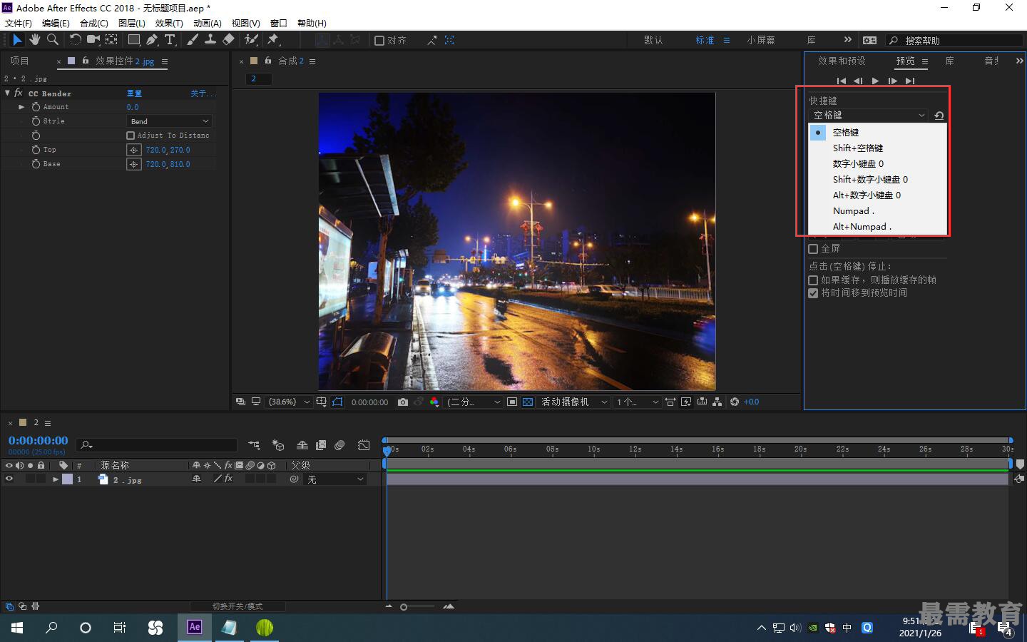Screen dimensions: 1027x642
Task: Select the Rectangle shape tool
Action: click(x=134, y=40)
